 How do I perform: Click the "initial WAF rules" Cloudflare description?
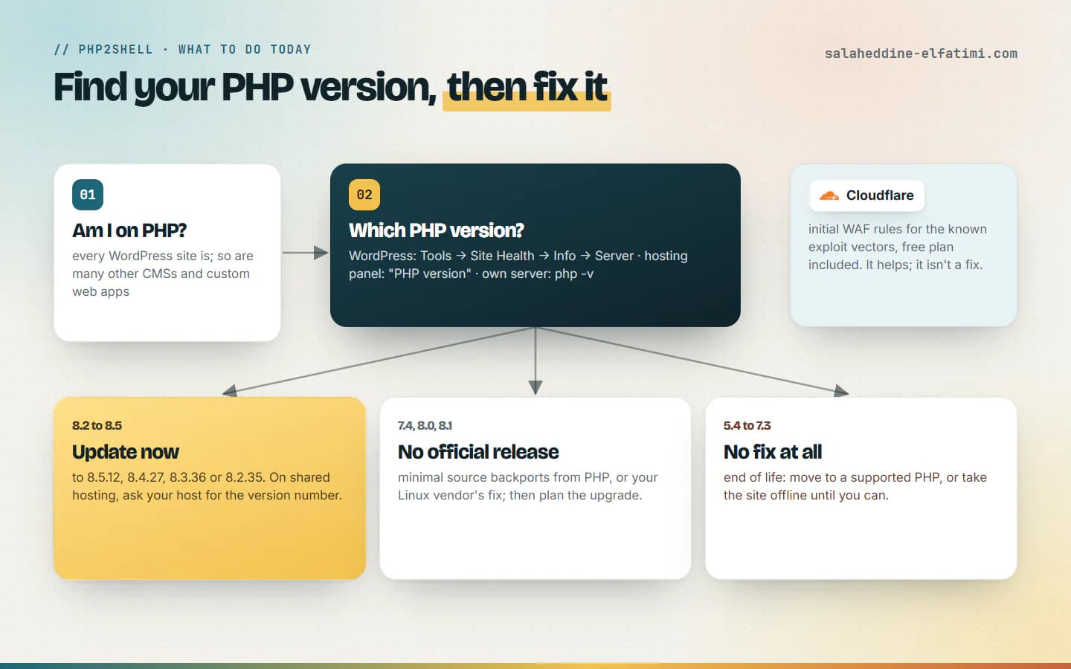point(898,247)
